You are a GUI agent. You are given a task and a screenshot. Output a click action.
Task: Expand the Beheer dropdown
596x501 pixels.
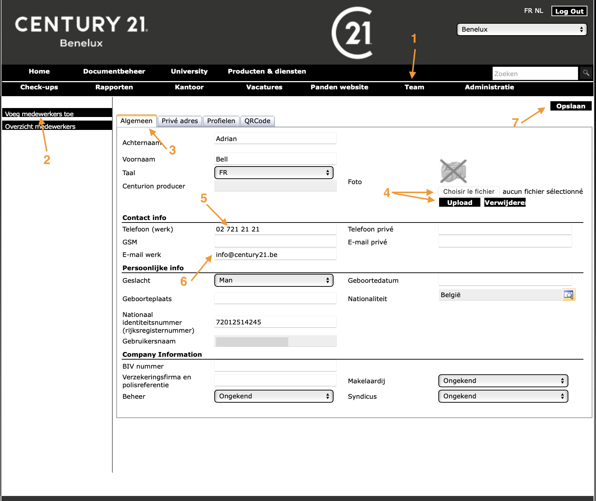point(274,396)
